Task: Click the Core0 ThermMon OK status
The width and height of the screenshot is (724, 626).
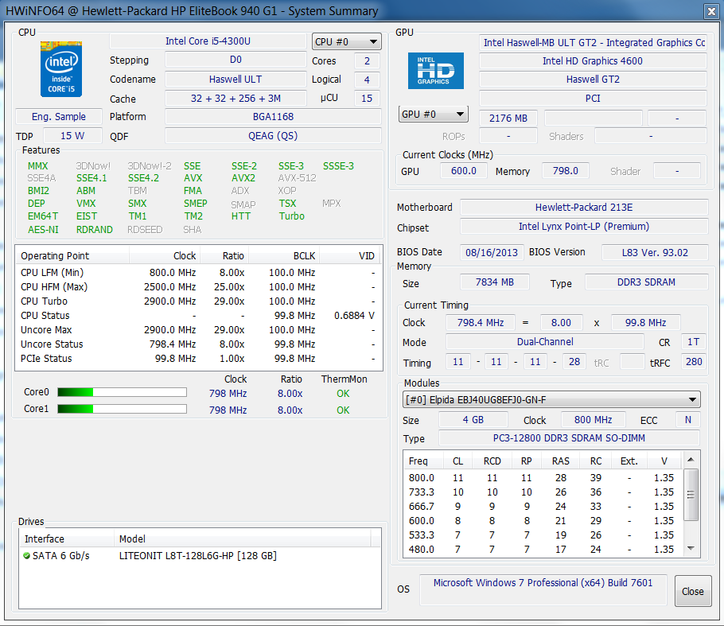Action: [343, 393]
